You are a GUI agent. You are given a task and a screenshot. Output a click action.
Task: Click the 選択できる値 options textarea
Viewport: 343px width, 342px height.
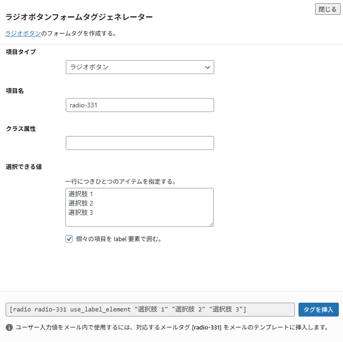coord(139,220)
